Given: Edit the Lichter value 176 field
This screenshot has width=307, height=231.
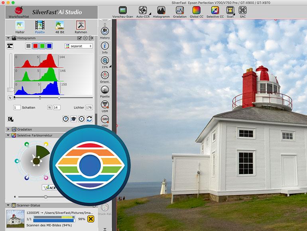Looking at the screenshot, I should click(x=89, y=108).
